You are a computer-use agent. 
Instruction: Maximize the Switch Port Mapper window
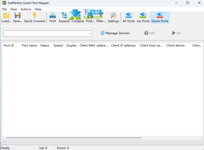point(188,3)
